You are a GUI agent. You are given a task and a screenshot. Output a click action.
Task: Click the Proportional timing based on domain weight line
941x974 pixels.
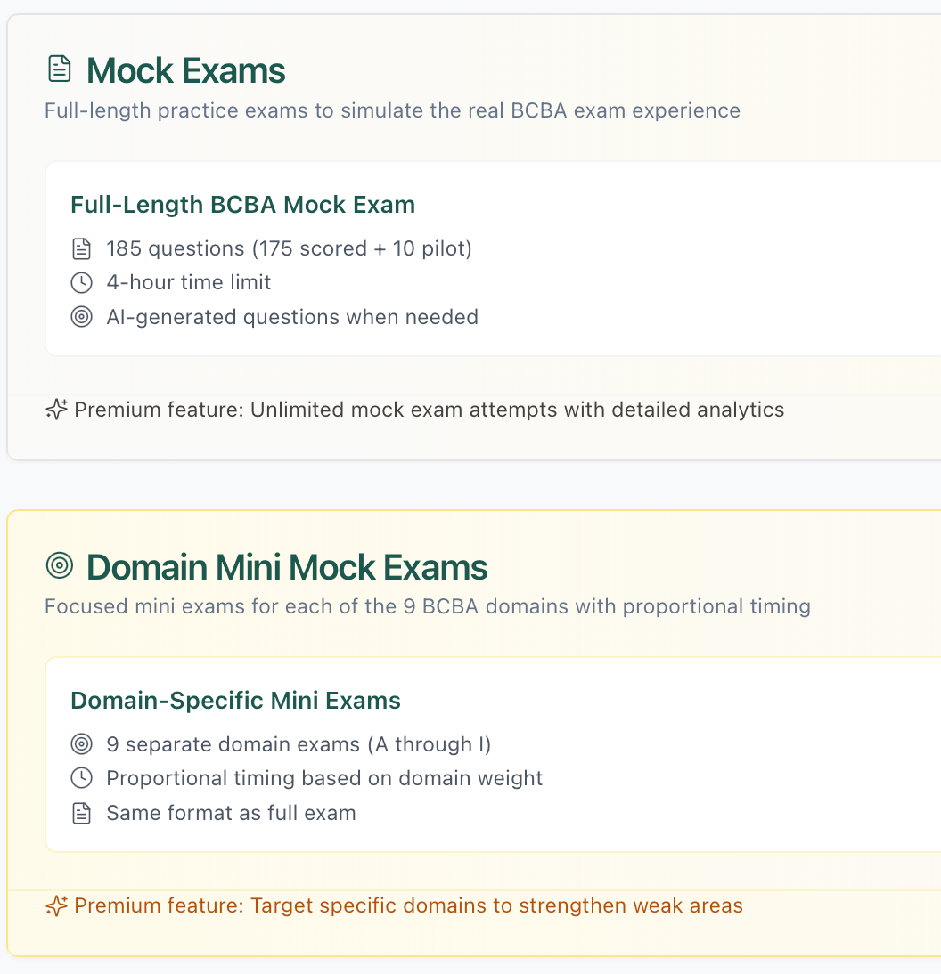pos(324,778)
